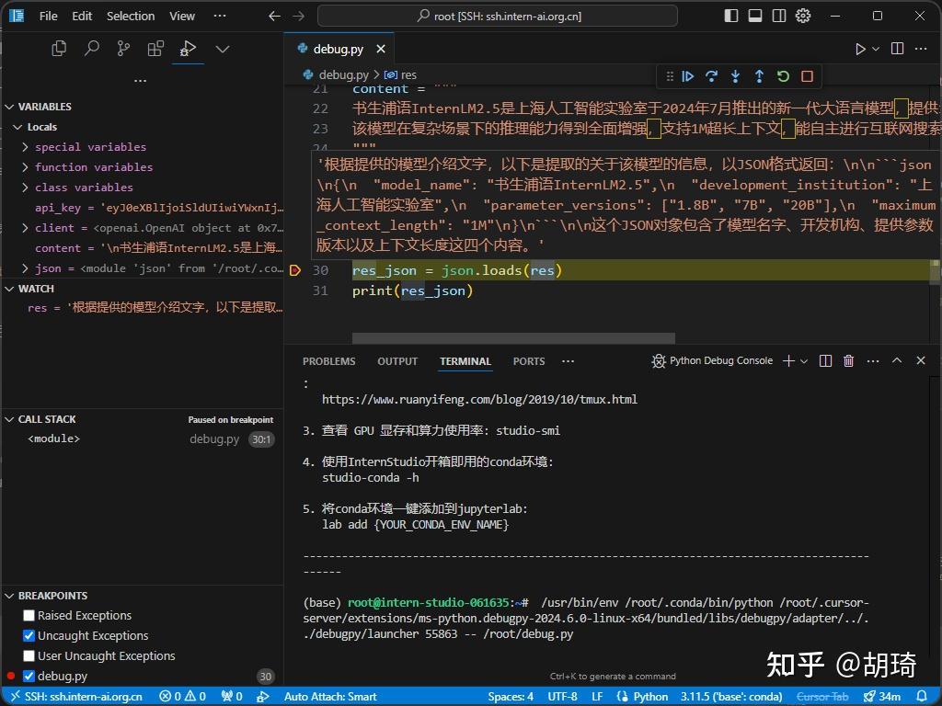
Task: Run Python file play button
Action: click(x=860, y=50)
